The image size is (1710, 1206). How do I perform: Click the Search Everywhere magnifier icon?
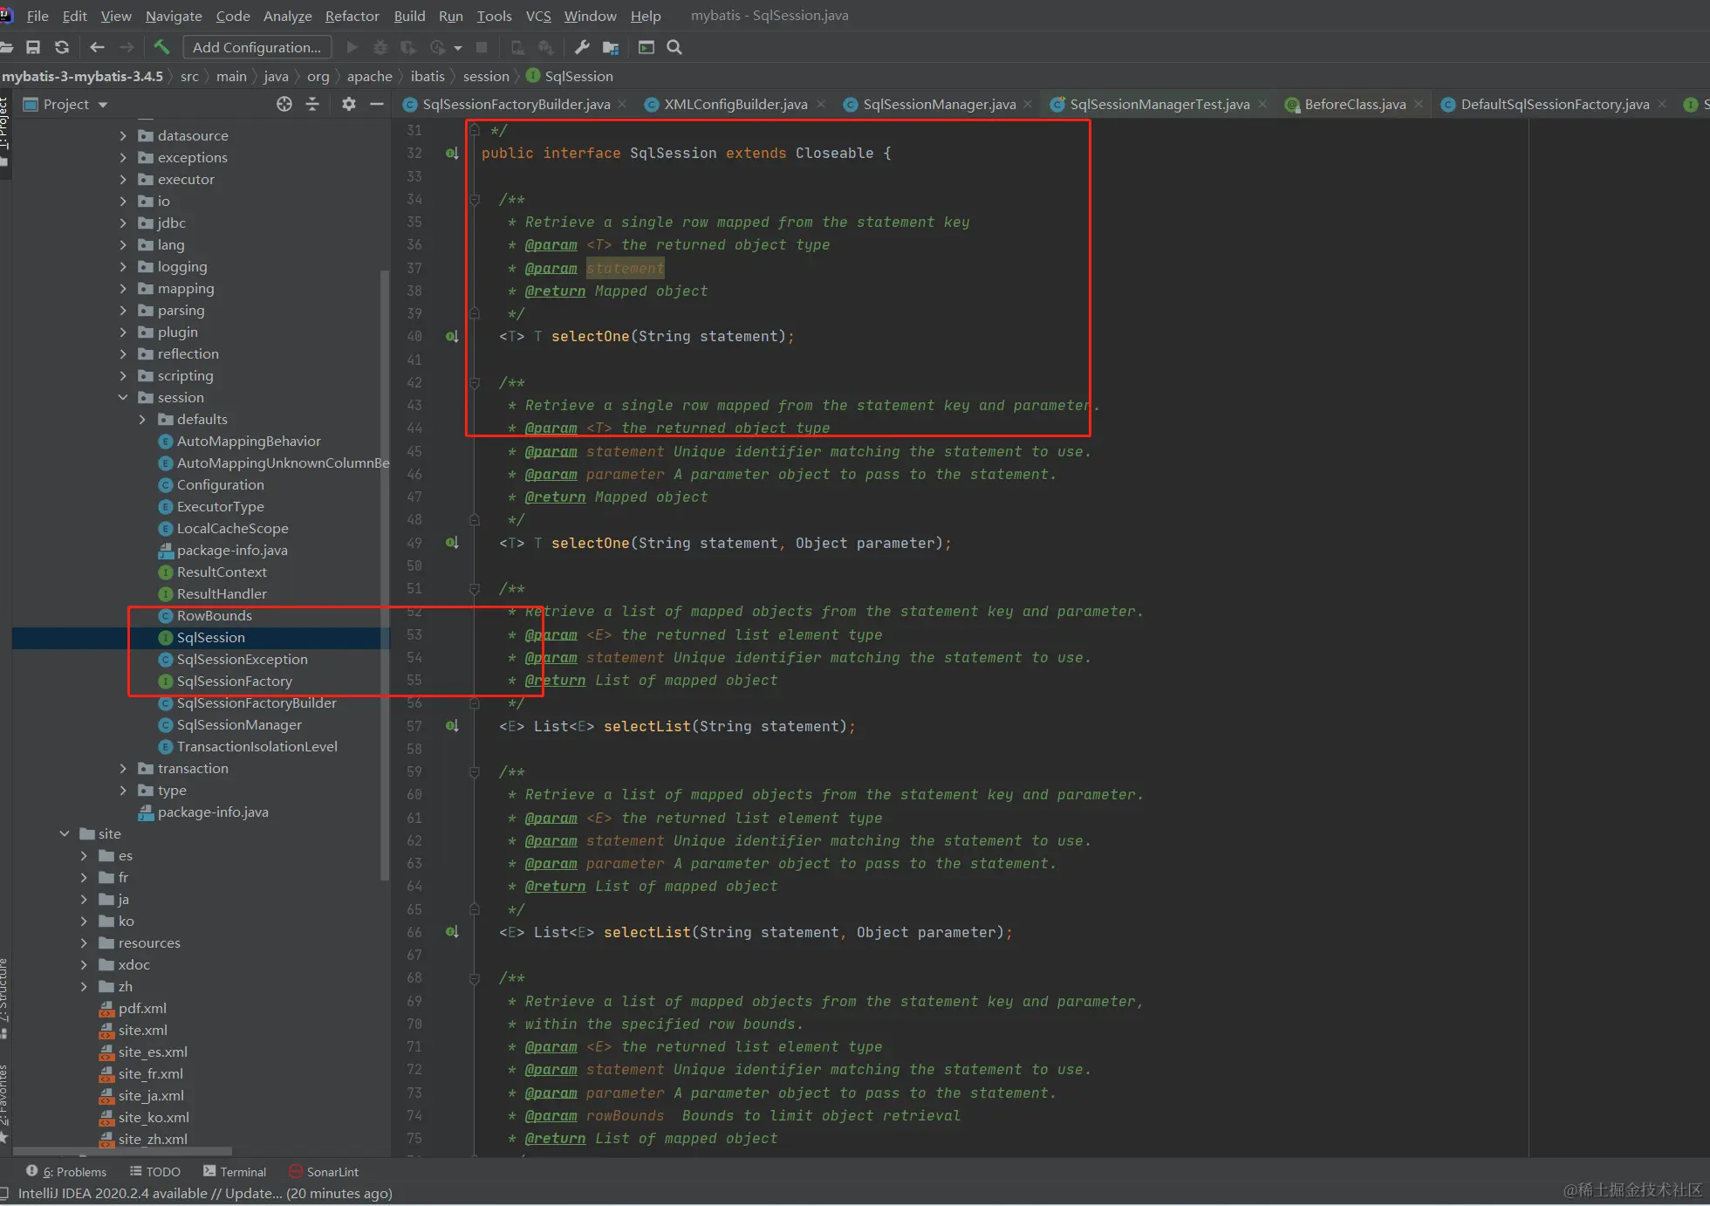click(x=674, y=47)
